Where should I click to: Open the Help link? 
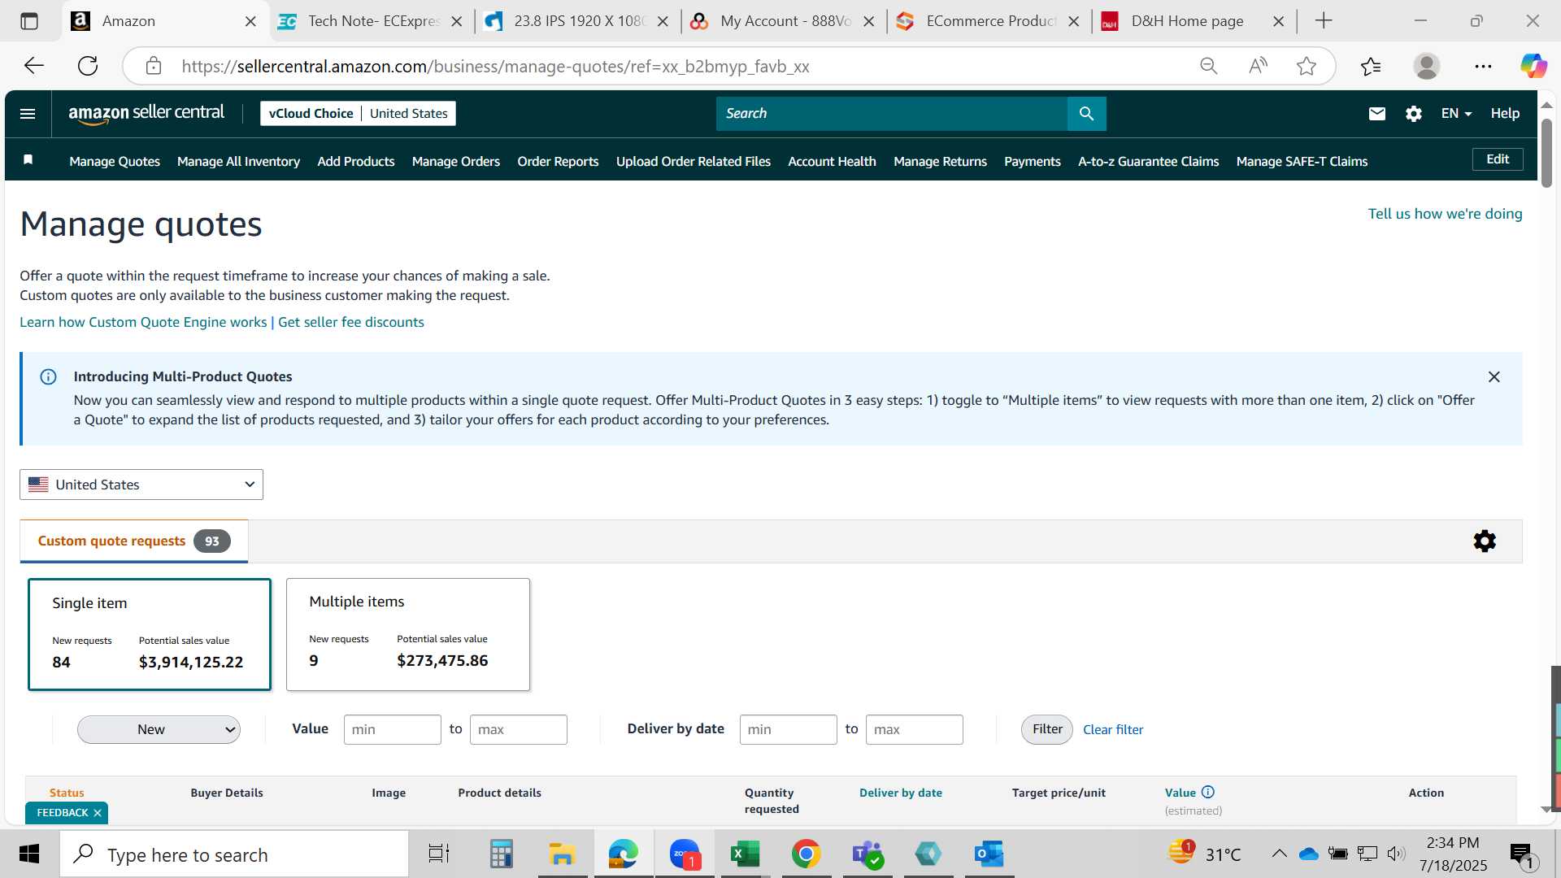(x=1505, y=114)
